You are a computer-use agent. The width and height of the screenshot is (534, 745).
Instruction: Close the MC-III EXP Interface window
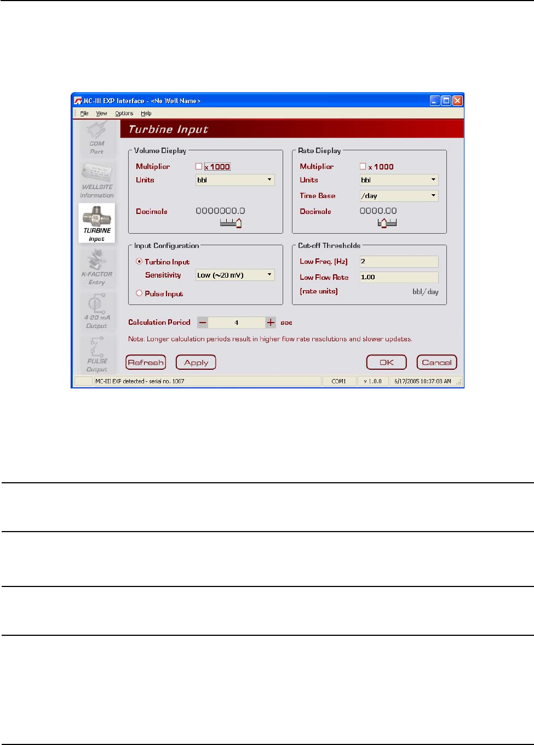458,101
